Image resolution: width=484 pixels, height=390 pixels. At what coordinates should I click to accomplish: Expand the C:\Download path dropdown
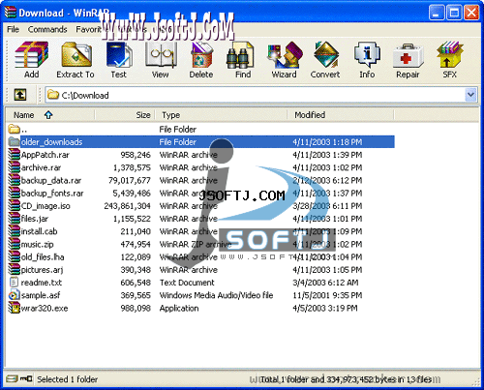tap(470, 95)
